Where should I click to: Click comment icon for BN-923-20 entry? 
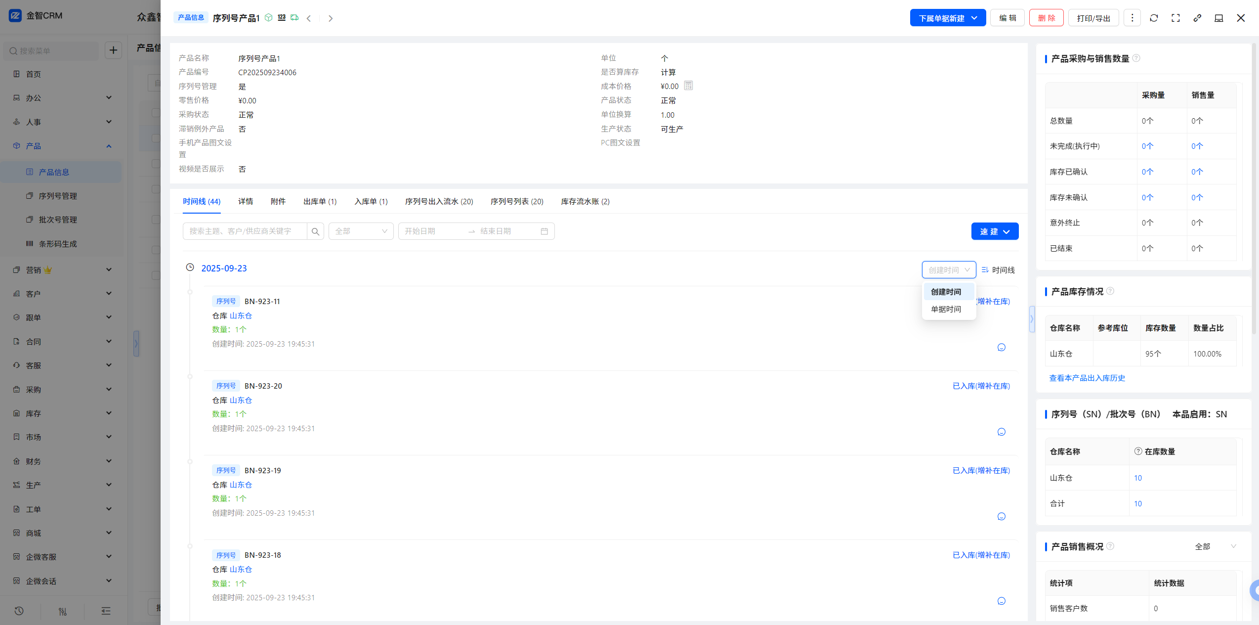coord(1001,432)
